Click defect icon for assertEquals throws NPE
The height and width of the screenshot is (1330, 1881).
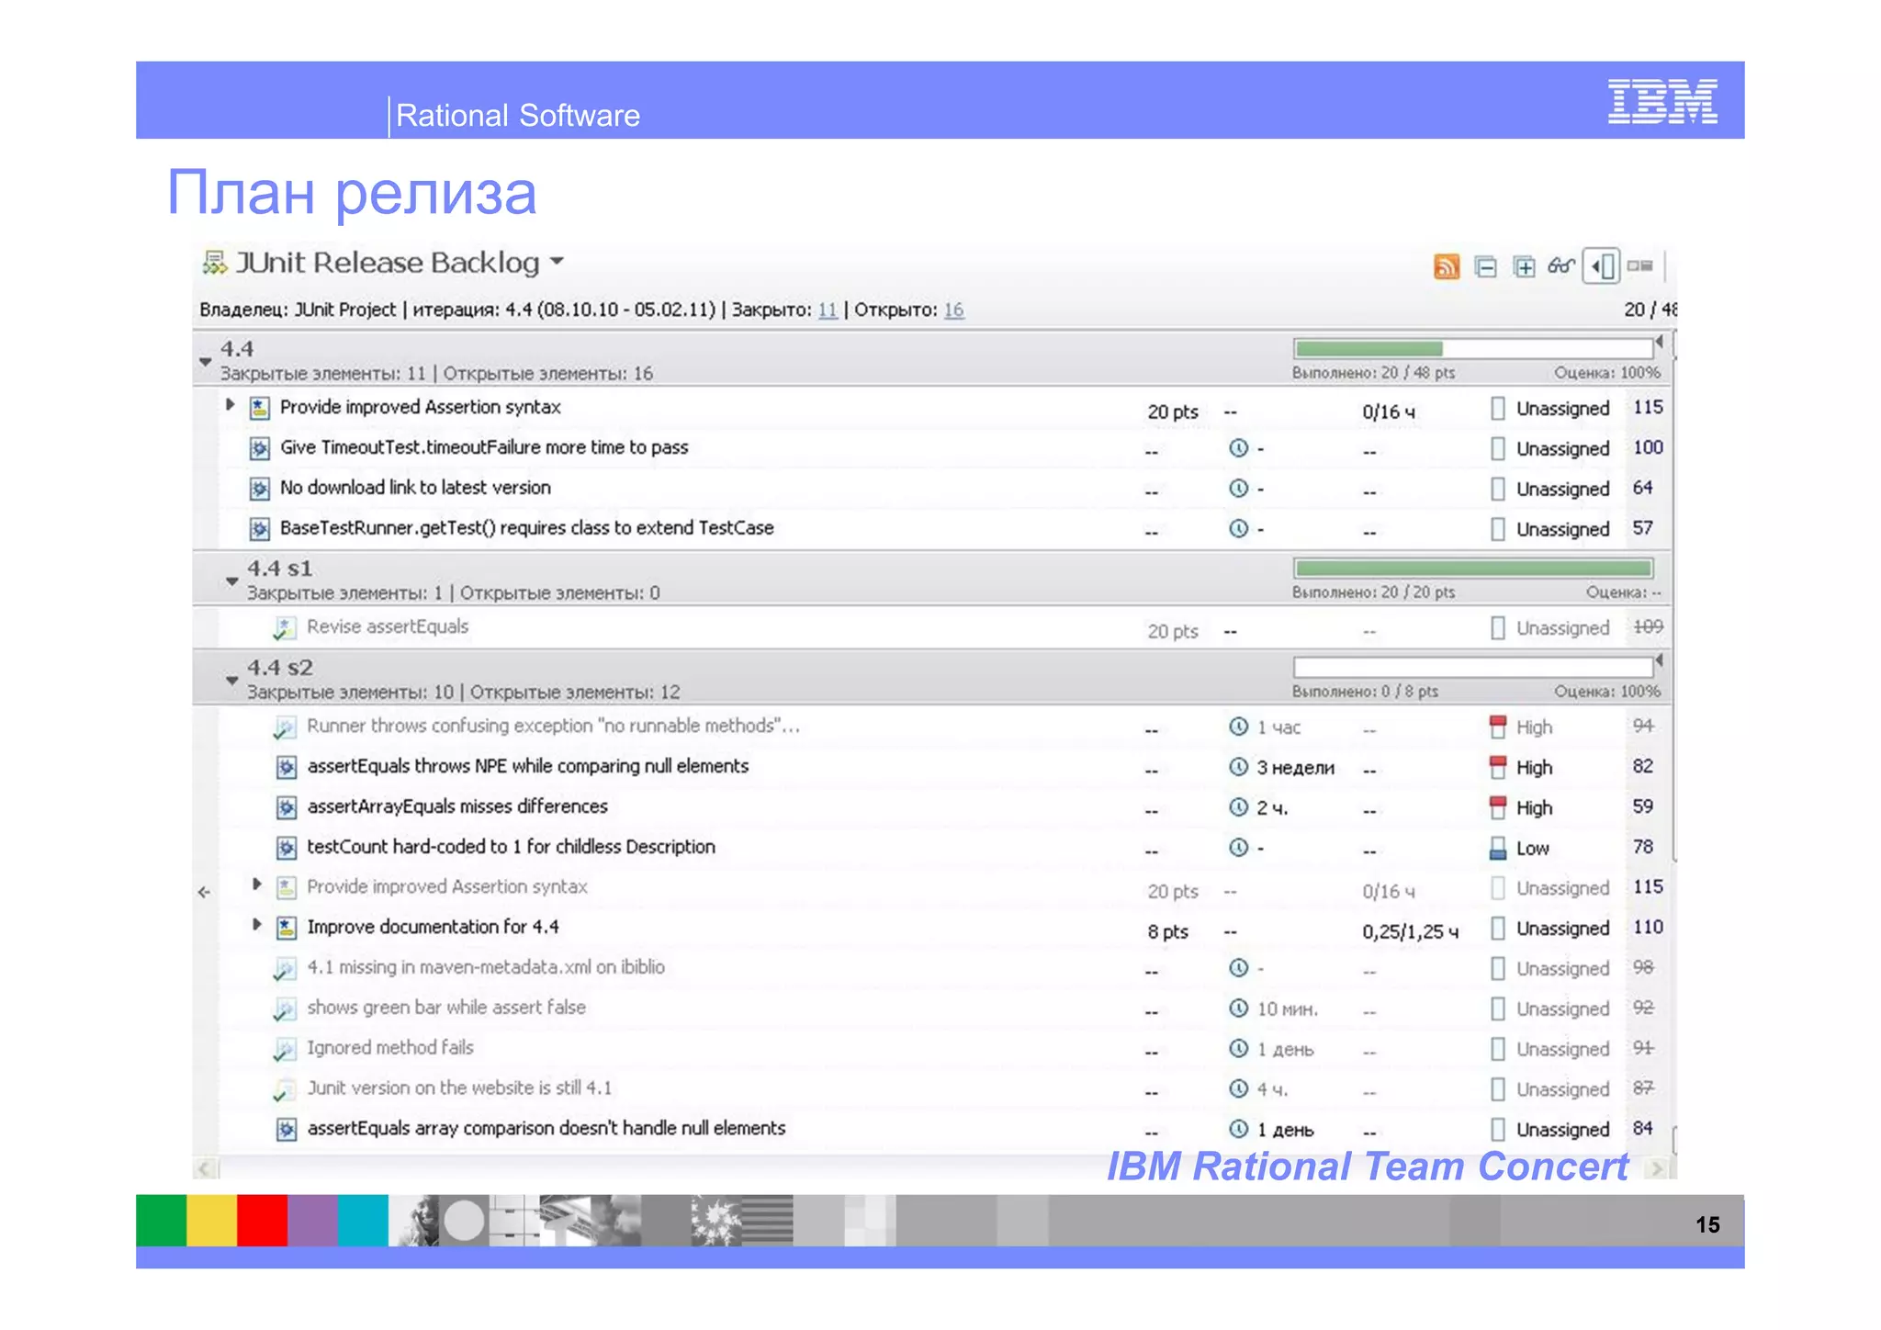(x=287, y=768)
